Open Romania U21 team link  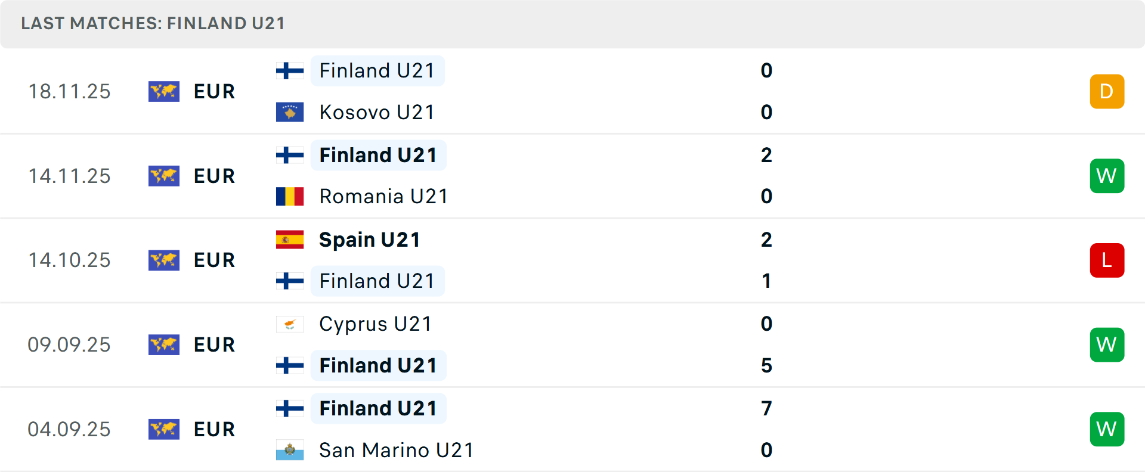tap(383, 196)
